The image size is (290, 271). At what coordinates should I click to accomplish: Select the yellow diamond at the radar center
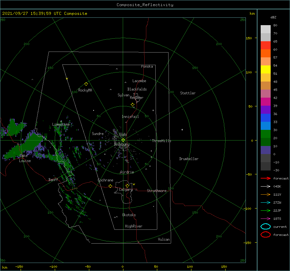click(x=123, y=140)
